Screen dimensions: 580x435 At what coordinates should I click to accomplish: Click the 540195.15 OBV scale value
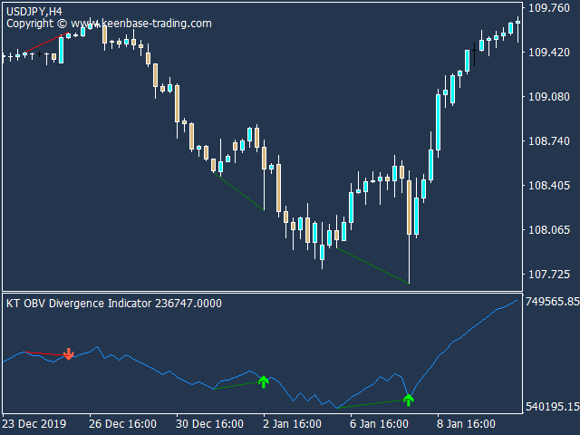tap(552, 407)
